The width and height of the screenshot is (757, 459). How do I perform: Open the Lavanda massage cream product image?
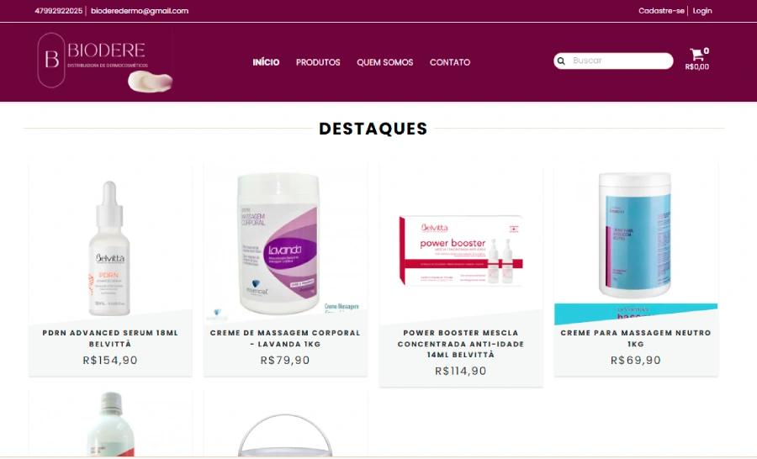pyautogui.click(x=285, y=245)
